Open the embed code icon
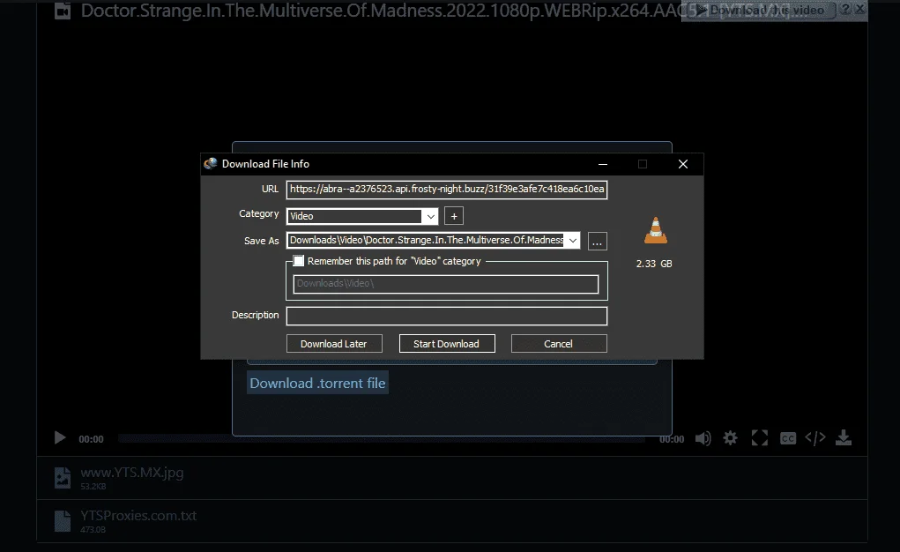900x552 pixels. point(815,437)
